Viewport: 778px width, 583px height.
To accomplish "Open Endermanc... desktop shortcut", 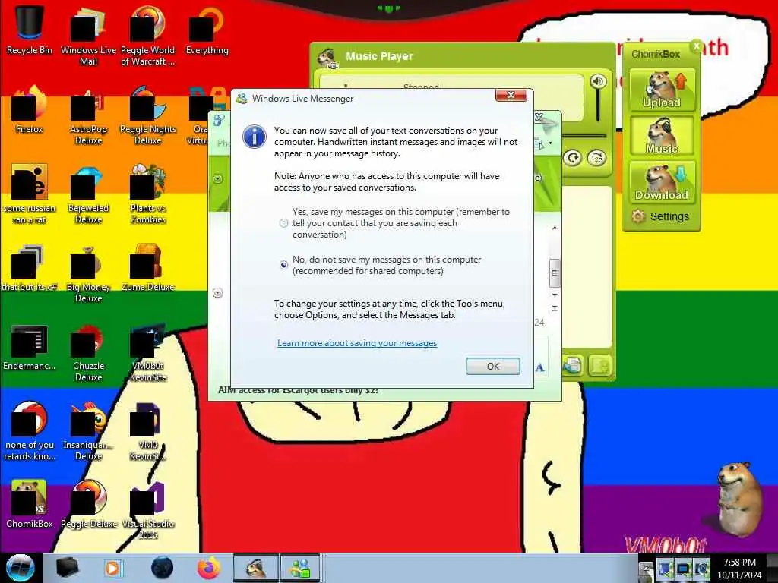I will click(30, 347).
